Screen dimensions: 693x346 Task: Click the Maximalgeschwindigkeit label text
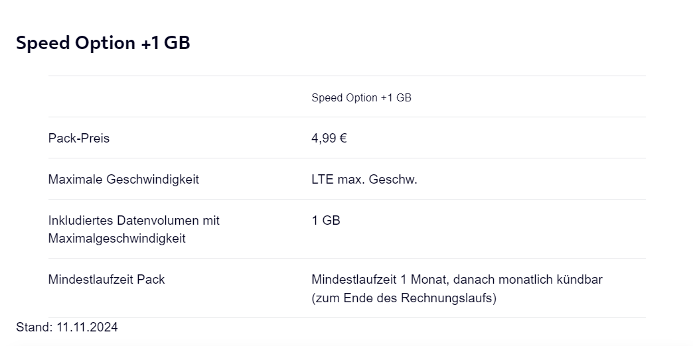(x=117, y=239)
